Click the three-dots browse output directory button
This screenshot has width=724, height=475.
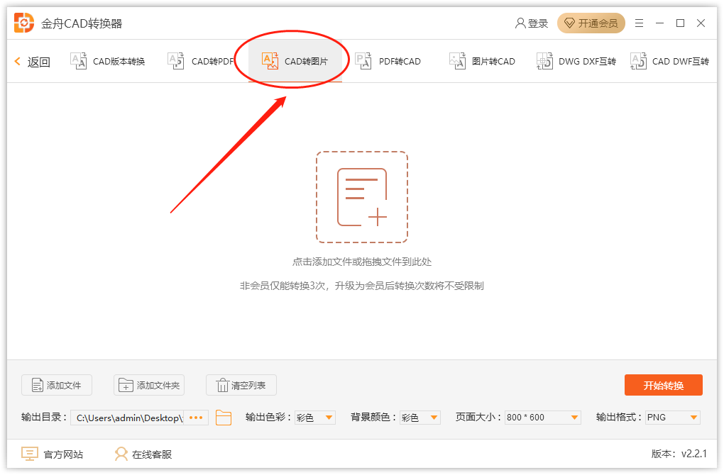(196, 418)
